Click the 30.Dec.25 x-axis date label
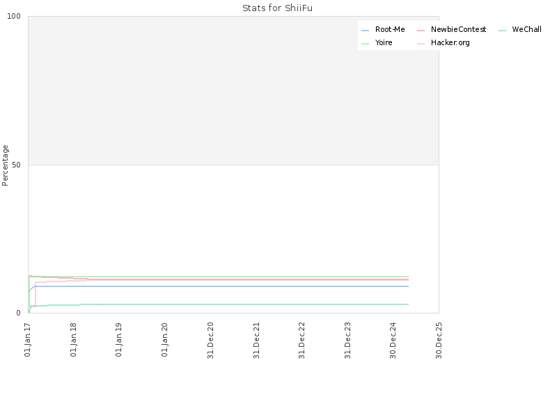Viewport: 557px width, 417px height. (439, 341)
